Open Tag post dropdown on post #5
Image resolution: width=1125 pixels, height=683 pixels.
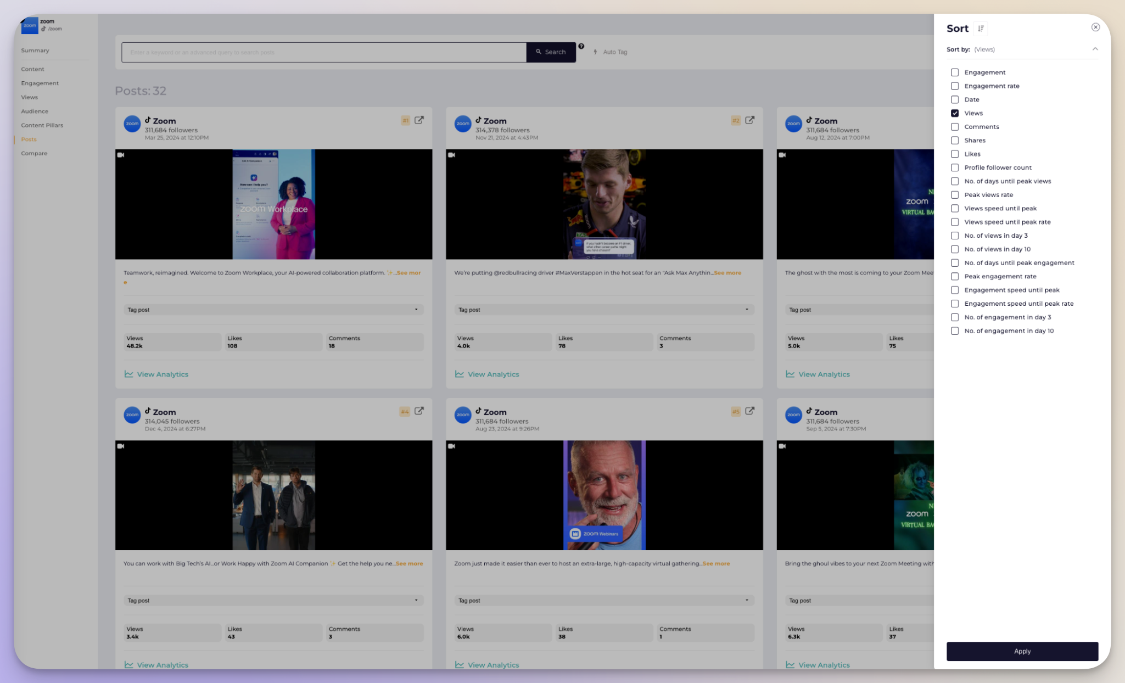(x=604, y=601)
